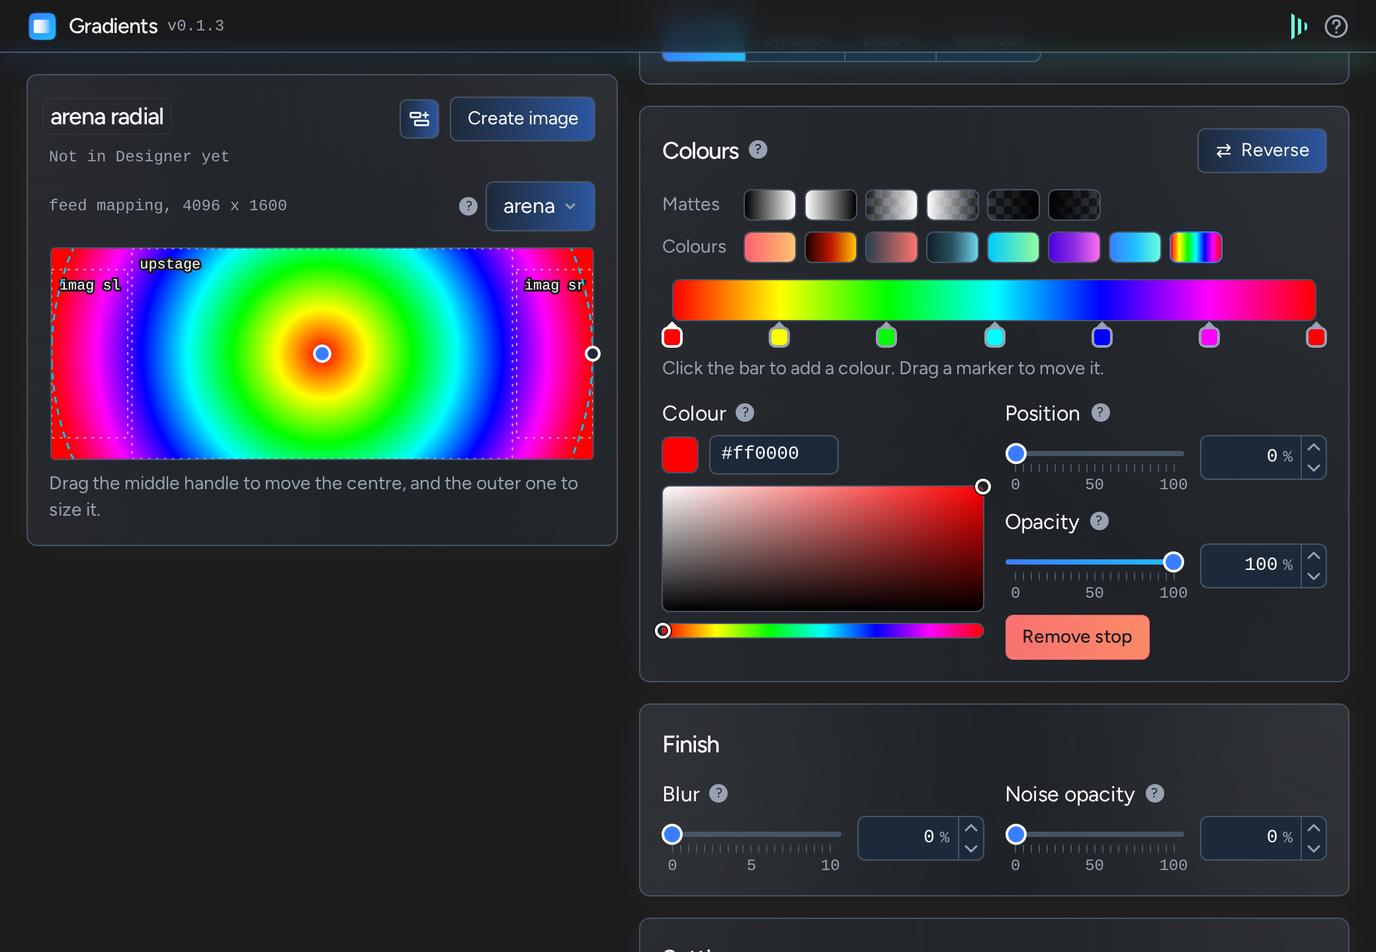
Task: Click the hex colour input field #ff0000
Action: 774,455
